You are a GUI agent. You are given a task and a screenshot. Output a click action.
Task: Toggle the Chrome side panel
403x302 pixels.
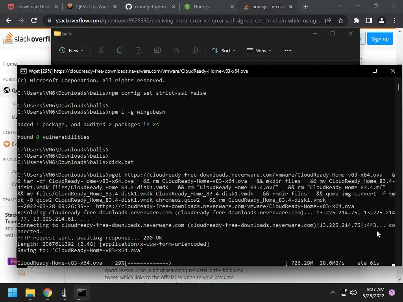click(369, 20)
